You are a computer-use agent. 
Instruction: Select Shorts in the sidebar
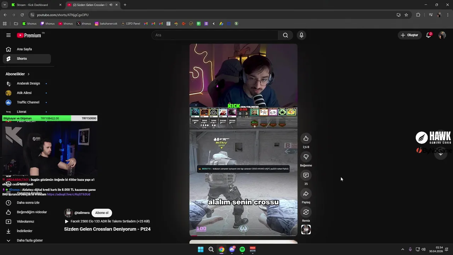coord(27,59)
